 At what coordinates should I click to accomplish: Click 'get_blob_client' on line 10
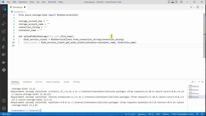point(75,43)
